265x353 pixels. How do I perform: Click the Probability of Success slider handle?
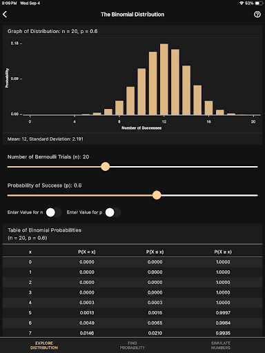[x=157, y=195]
